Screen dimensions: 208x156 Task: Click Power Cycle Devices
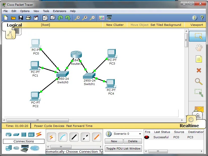[49, 126]
